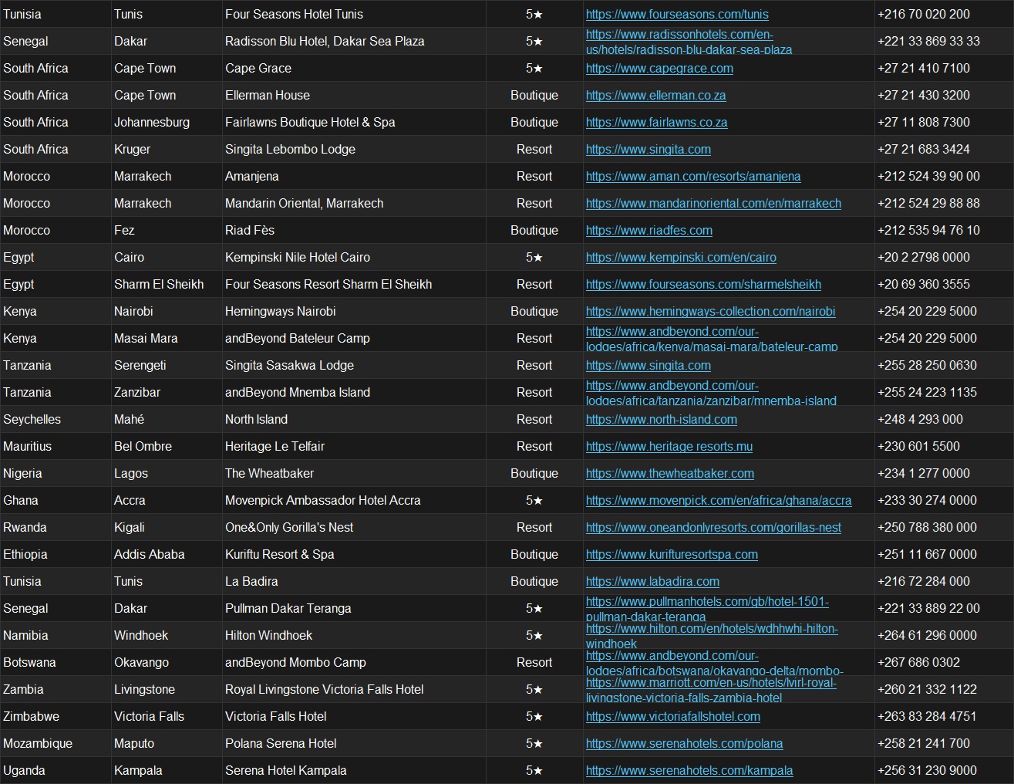Click the "Zambia" country cell
1014x784 pixels.
pyautogui.click(x=56, y=689)
